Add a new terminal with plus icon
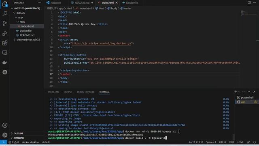Image resolution: width=259 pixels, height=146 pixels. pos(236,92)
